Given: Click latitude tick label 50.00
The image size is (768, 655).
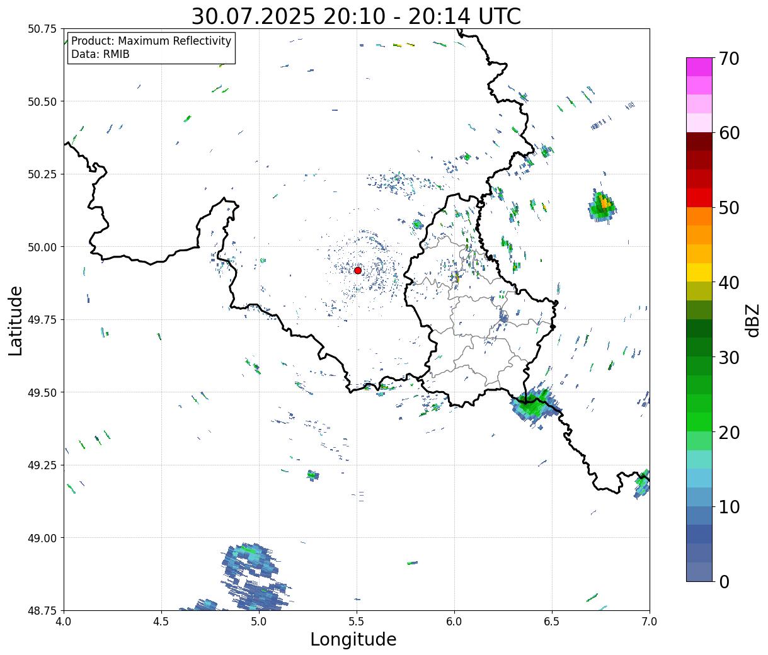Looking at the screenshot, I should (42, 247).
